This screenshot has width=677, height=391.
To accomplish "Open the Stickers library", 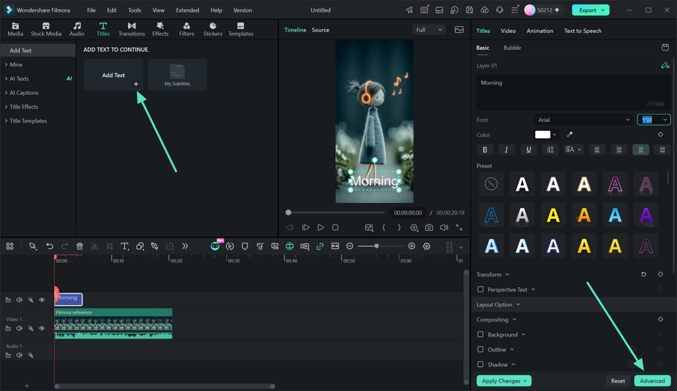I will pyautogui.click(x=212, y=29).
